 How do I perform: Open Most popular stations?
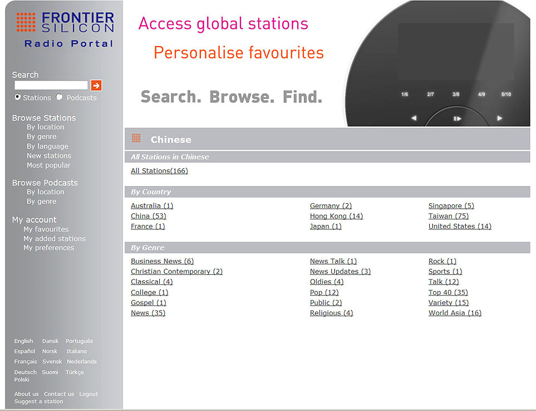(x=48, y=165)
